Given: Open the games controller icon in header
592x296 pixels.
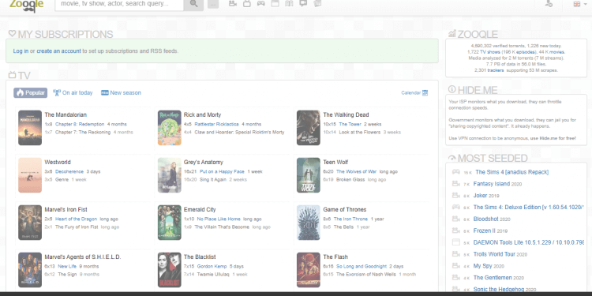Looking at the screenshot, I should [261, 4].
